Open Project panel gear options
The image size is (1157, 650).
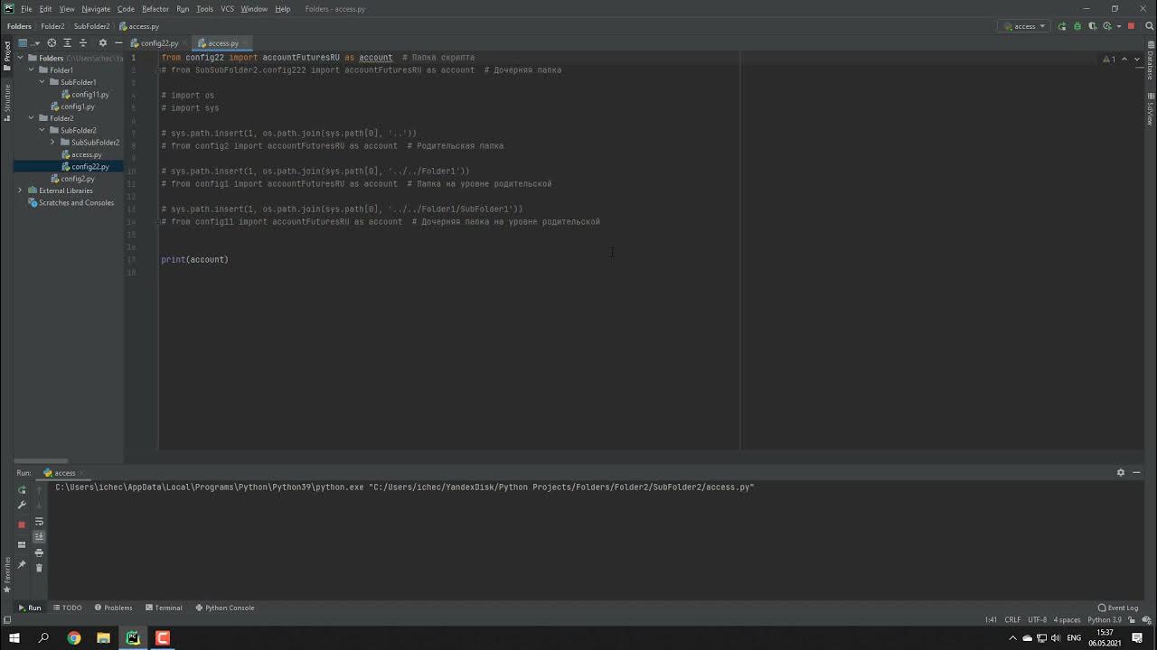pos(102,42)
